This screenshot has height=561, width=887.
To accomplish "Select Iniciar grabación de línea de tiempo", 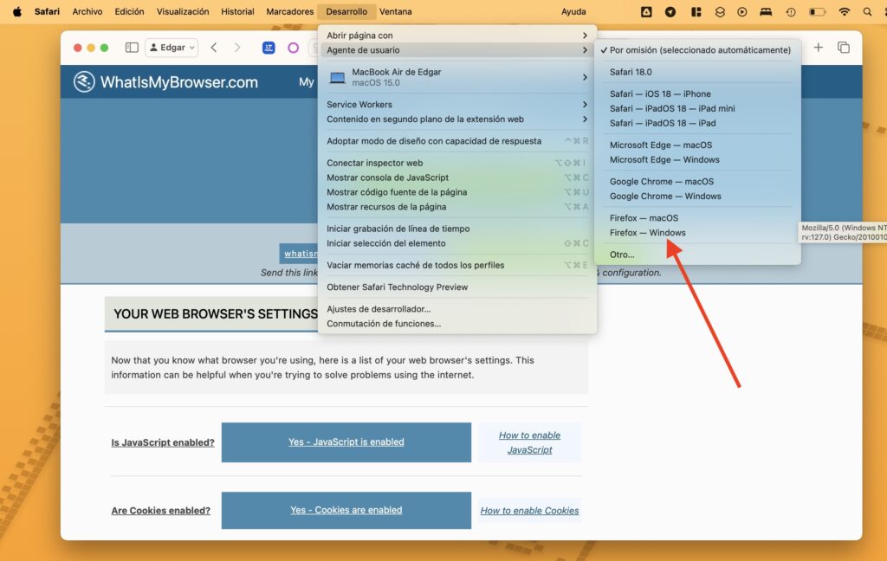I will tap(457, 229).
